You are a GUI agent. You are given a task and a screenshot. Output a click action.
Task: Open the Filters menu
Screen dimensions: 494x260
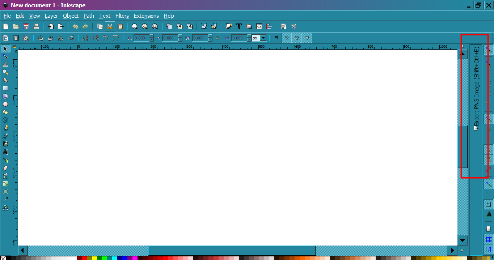point(122,16)
